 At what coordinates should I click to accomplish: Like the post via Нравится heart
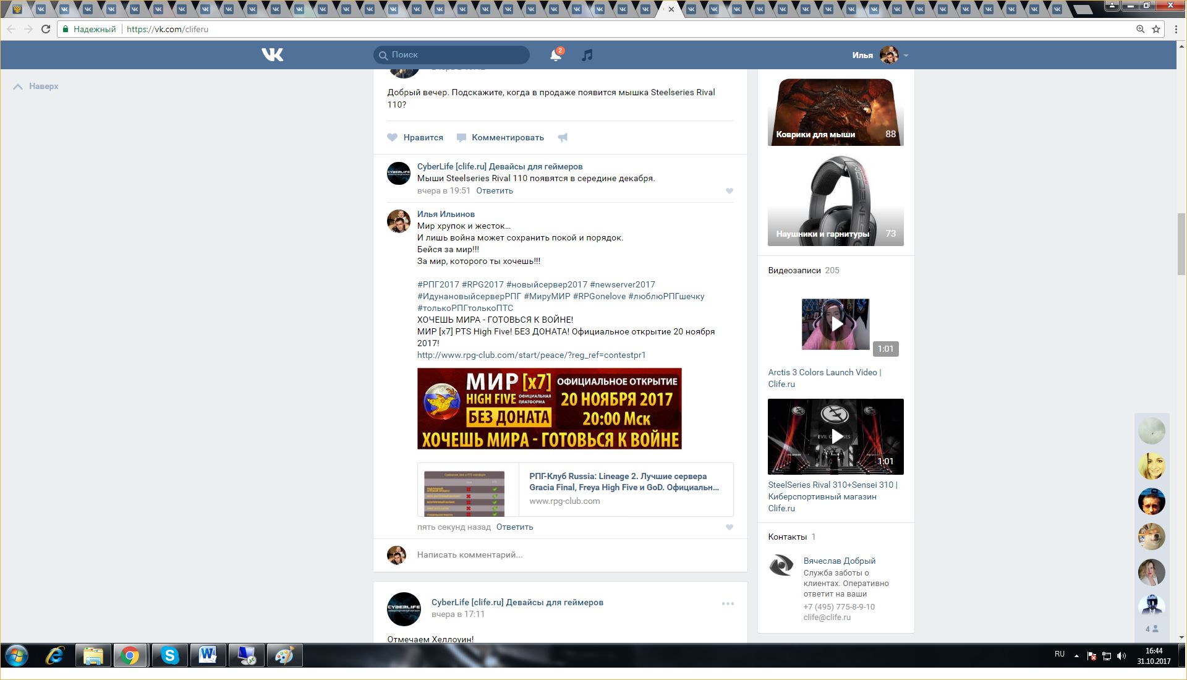tap(393, 137)
